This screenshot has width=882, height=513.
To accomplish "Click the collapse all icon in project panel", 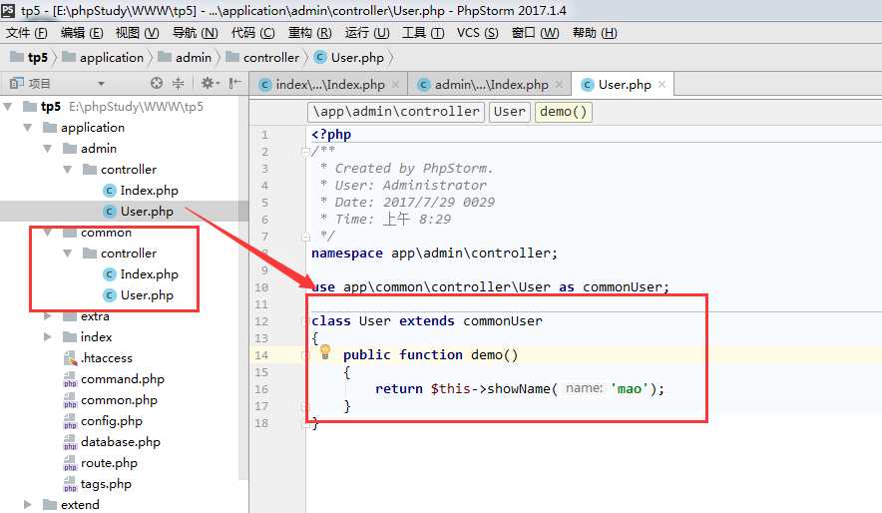I will 178,83.
